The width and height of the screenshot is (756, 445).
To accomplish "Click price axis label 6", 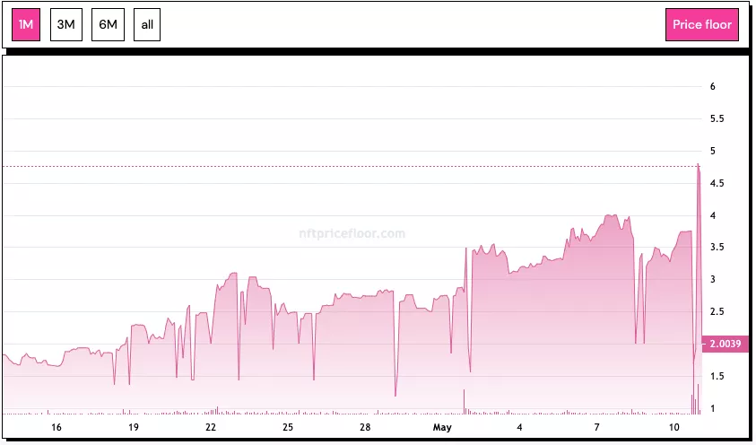I will click(x=712, y=86).
